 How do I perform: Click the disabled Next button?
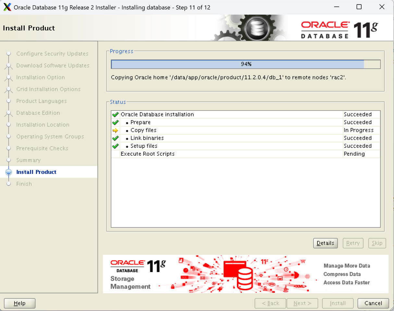pos(302,303)
